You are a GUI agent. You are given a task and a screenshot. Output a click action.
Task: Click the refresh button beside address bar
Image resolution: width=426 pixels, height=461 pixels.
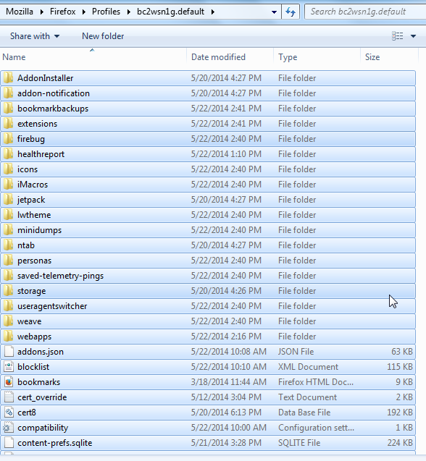(x=291, y=12)
